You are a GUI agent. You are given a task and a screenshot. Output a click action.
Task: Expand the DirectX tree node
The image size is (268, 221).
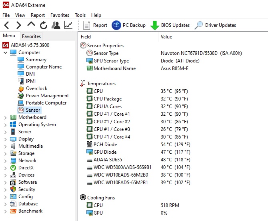coord(5,168)
